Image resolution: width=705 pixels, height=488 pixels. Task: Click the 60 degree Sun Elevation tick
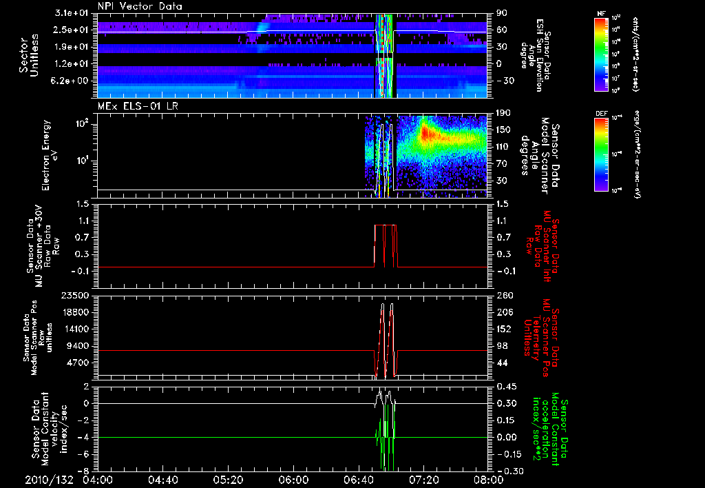point(502,30)
